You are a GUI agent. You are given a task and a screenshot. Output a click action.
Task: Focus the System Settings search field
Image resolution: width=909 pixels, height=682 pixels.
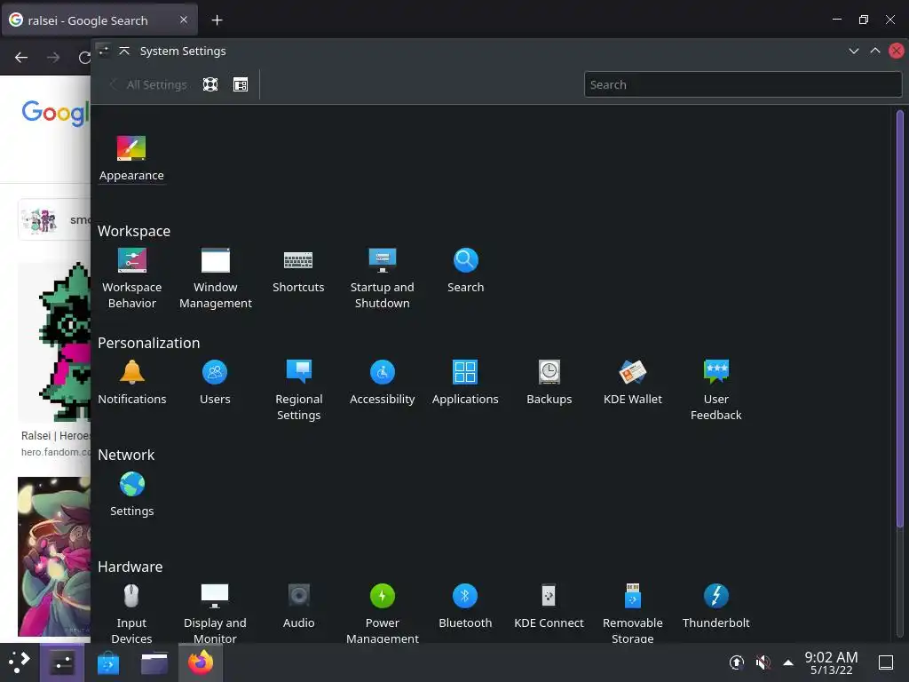click(743, 84)
